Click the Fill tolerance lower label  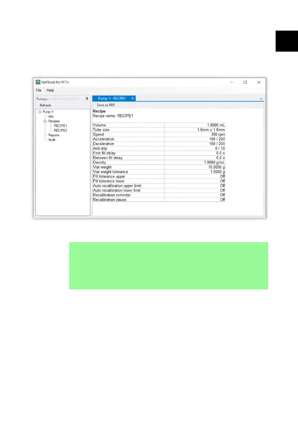point(109,181)
